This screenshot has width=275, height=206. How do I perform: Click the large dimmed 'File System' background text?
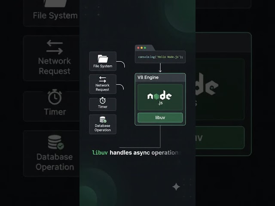click(x=55, y=15)
